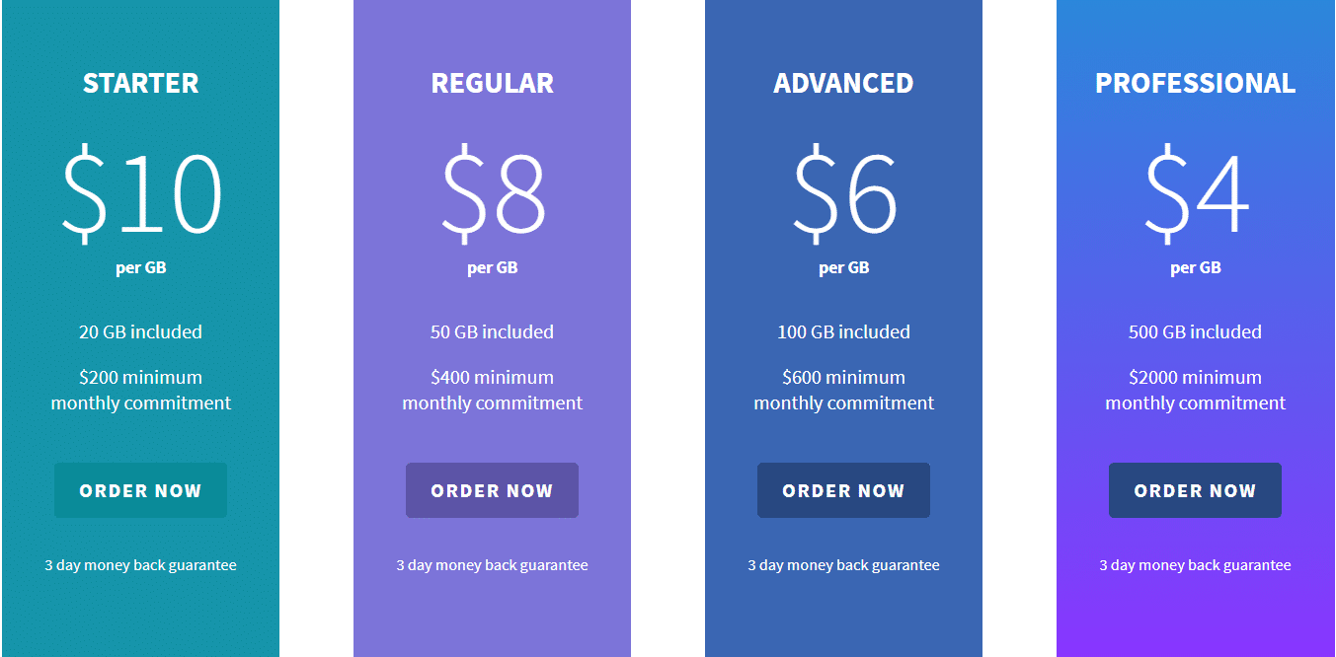The image size is (1336, 657).
Task: Click Starter's 3 day money back guarantee text
Action: [140, 564]
